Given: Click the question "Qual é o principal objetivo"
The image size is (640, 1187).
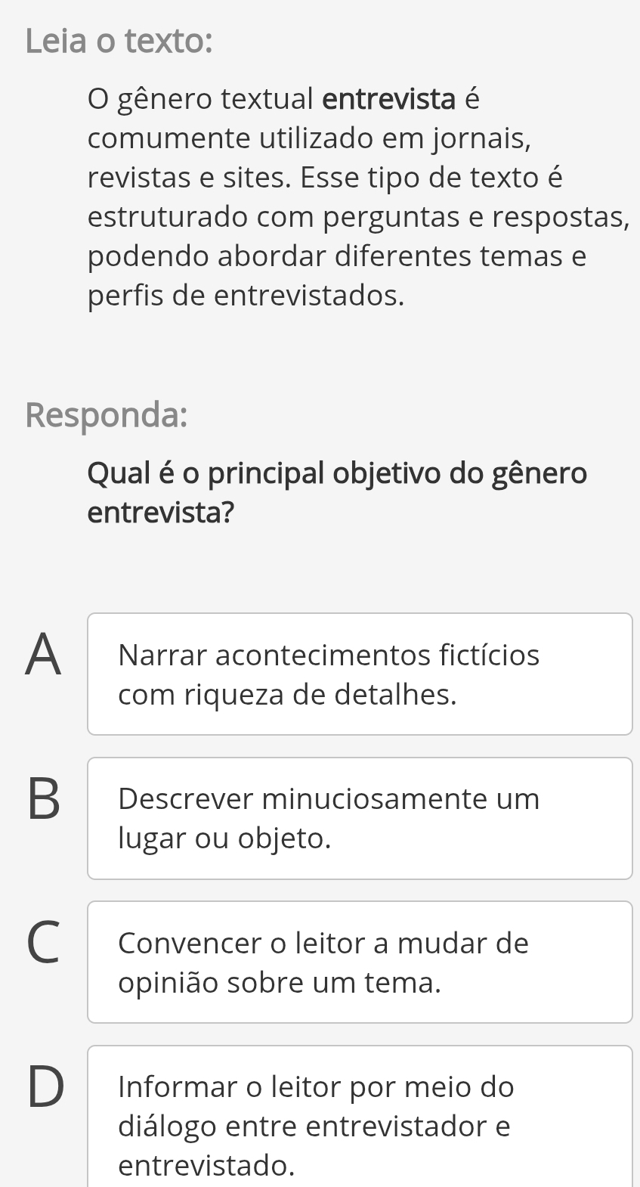Looking at the screenshot, I should (x=337, y=473).
